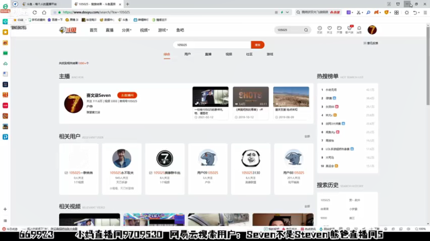This screenshot has width=430, height=241.
Task: Open the 百度一下 bookmark
Action: [54, 20]
